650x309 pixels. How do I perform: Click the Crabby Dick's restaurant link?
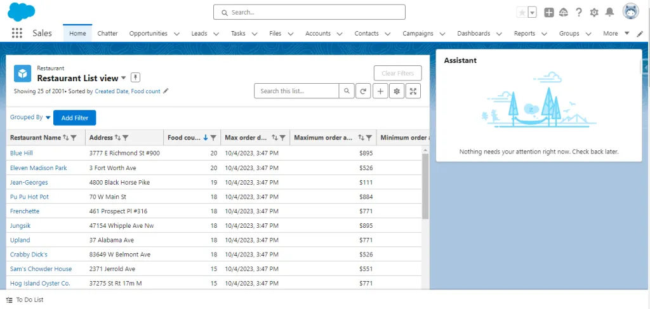29,254
